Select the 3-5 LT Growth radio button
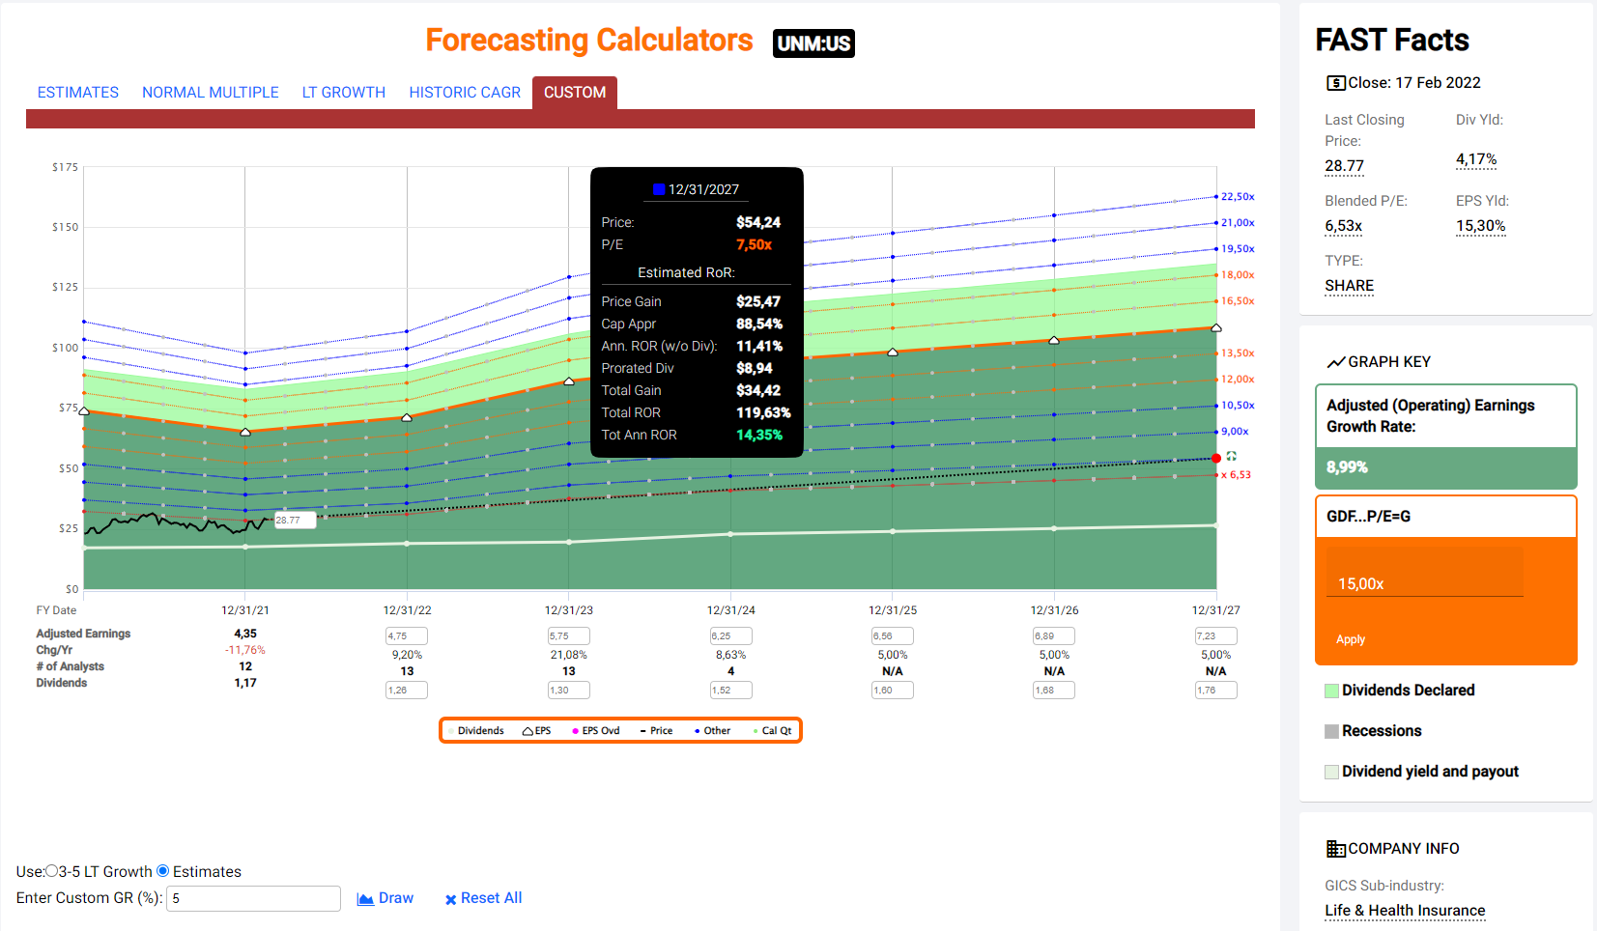Viewport: 1597px width, 931px height. coord(52,871)
